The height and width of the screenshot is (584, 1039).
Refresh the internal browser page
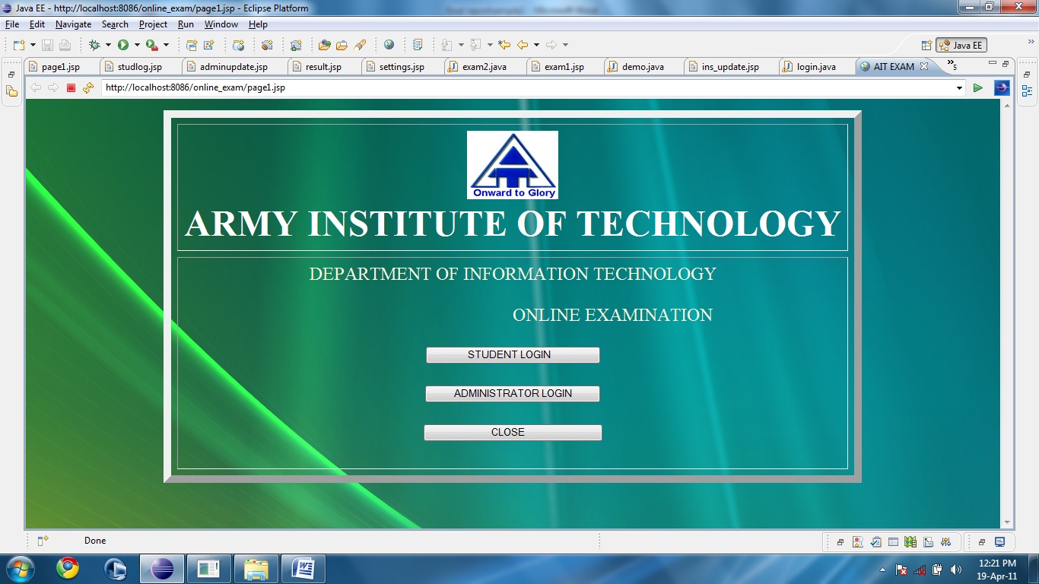point(88,87)
